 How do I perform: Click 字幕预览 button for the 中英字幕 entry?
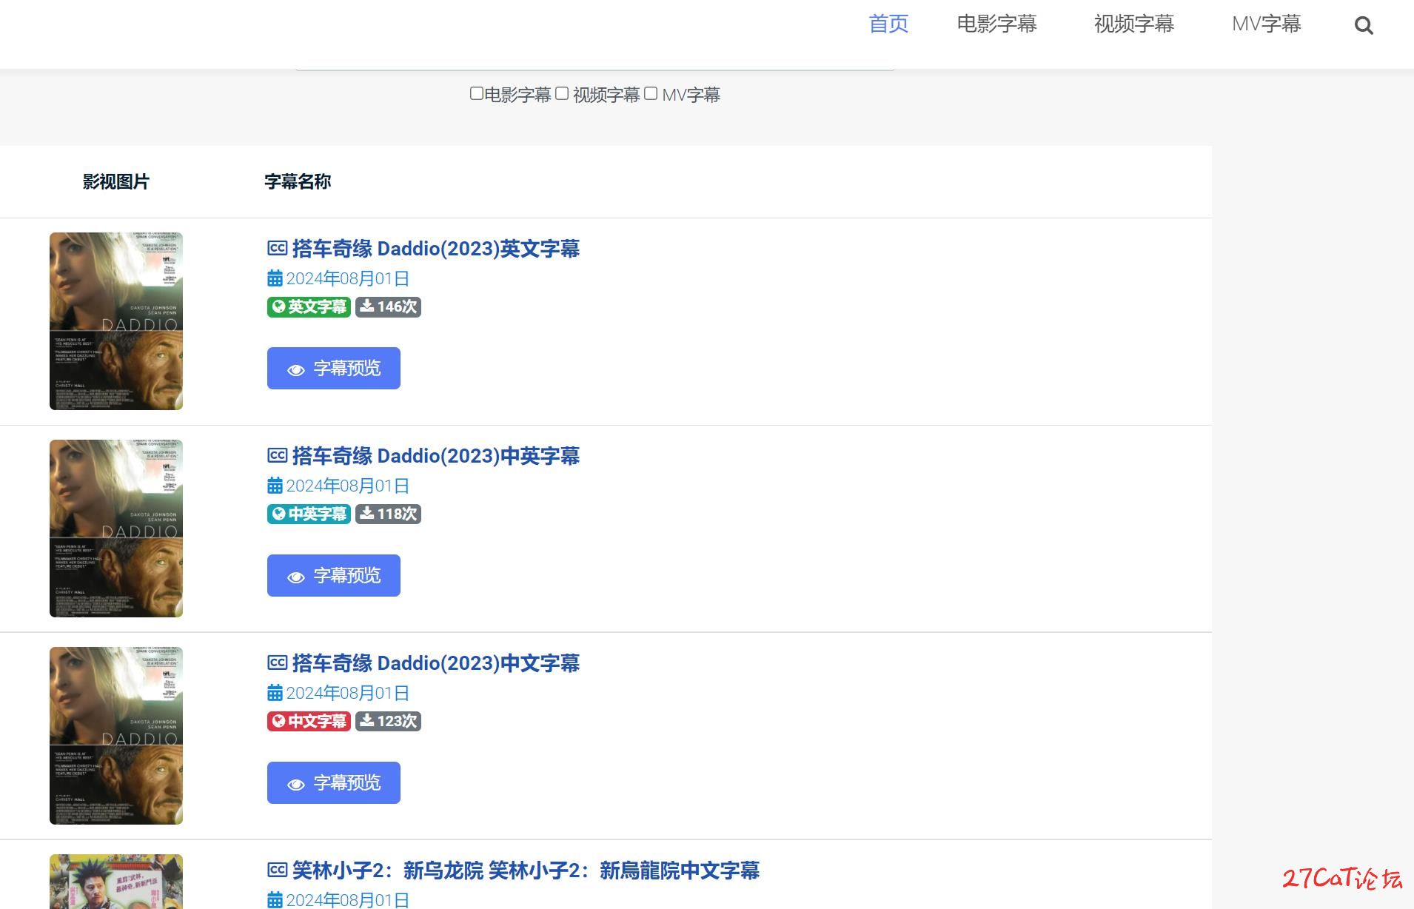tap(334, 575)
